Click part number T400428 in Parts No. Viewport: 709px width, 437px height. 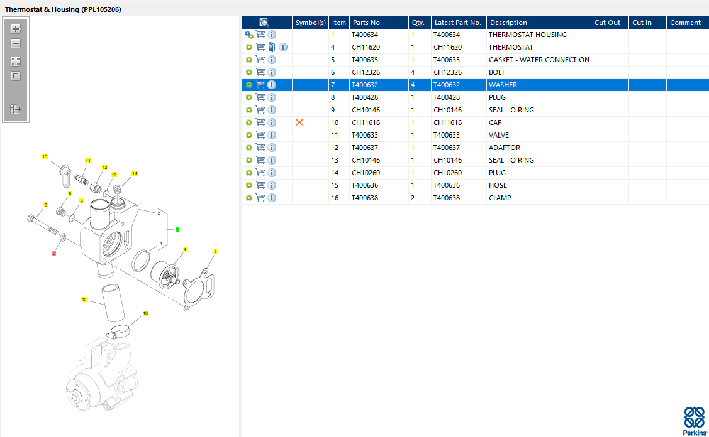[365, 97]
